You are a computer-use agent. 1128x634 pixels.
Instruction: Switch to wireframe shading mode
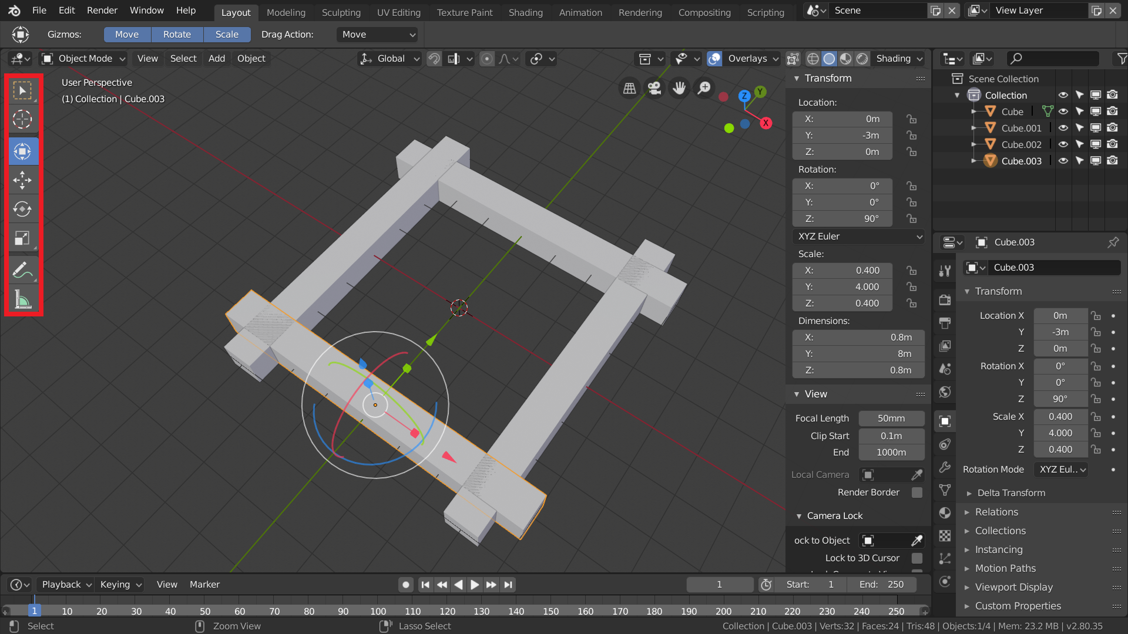coord(813,59)
